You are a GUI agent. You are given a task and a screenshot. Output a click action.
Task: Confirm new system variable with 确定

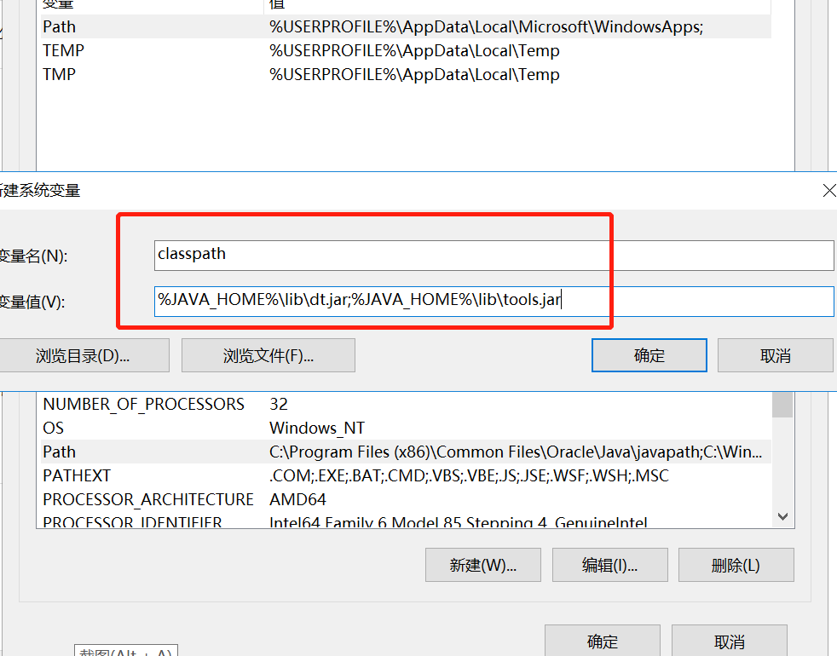(649, 355)
